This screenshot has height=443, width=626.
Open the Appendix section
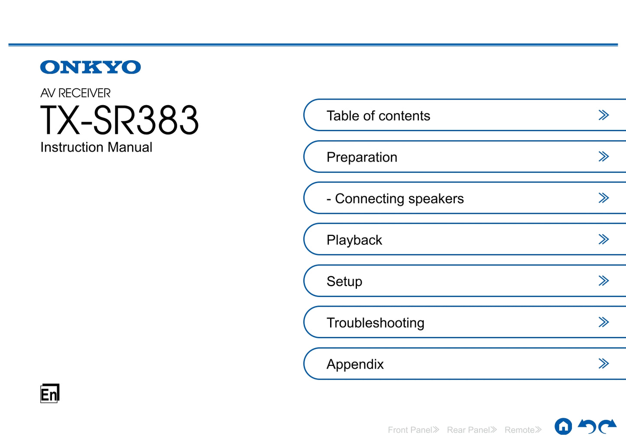[x=355, y=364]
